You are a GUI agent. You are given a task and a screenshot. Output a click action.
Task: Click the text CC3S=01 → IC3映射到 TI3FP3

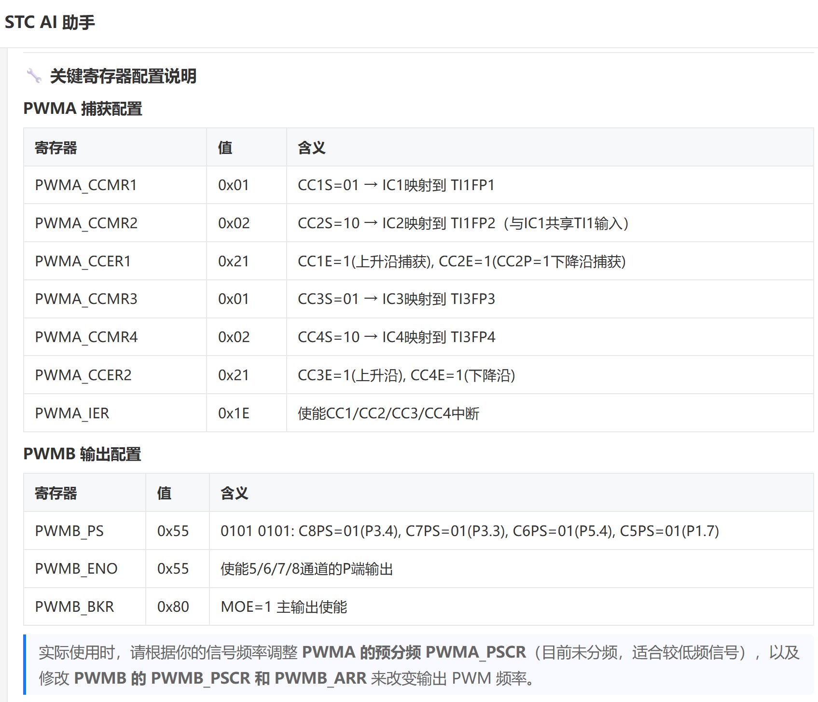pyautogui.click(x=396, y=299)
